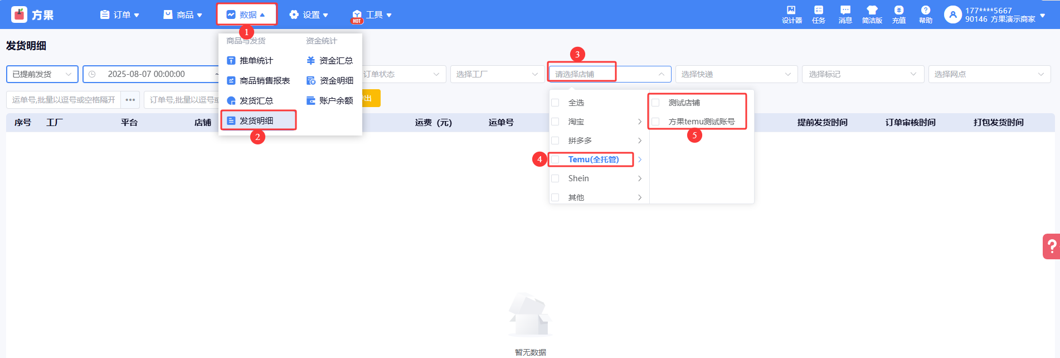Check the 测试店铺 checkbox
Image resolution: width=1060 pixels, height=358 pixels.
click(655, 103)
